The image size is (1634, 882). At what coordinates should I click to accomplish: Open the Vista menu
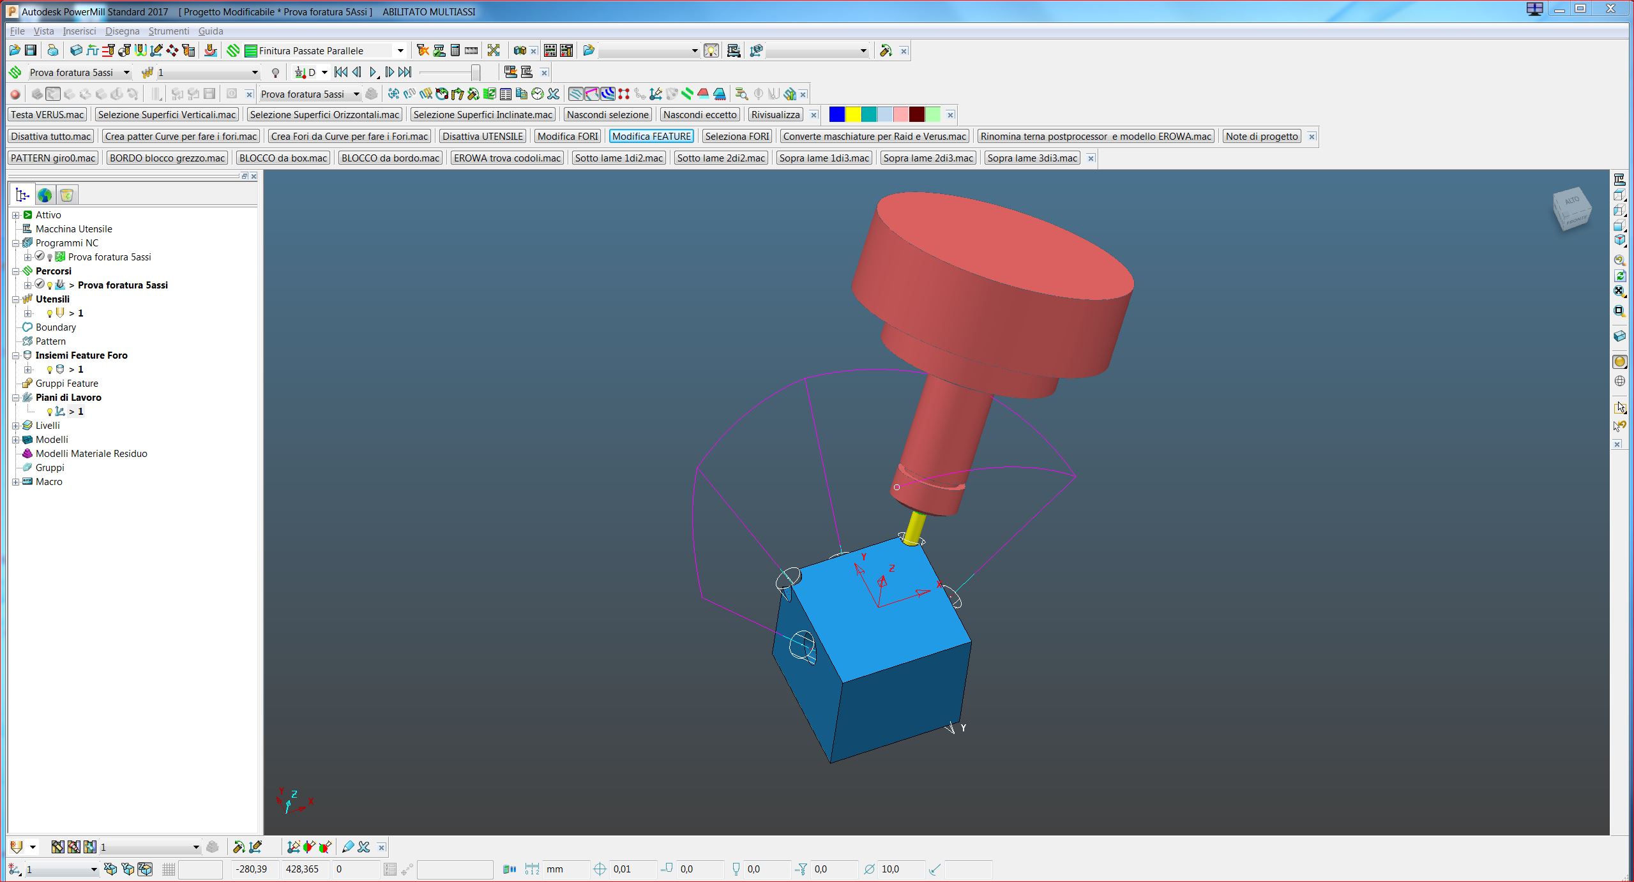[x=43, y=31]
